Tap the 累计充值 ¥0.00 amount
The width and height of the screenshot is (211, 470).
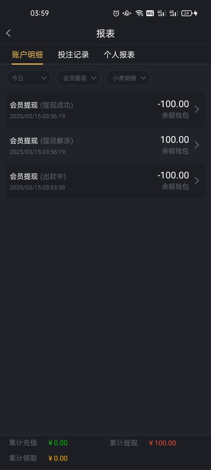pos(58,443)
